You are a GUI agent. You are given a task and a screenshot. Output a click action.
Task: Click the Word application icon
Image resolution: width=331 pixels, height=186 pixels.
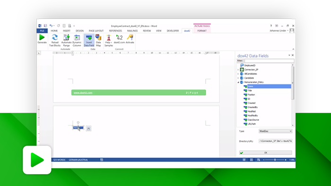(x=40, y=25)
